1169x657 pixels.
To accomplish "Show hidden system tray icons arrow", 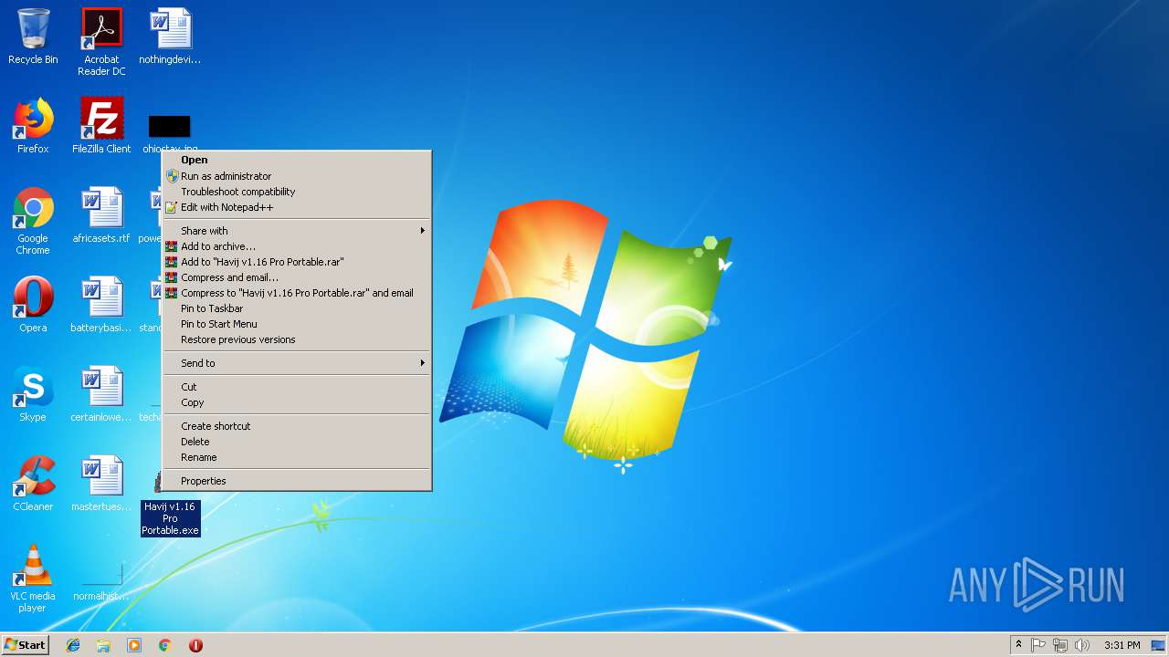I will 1018,645.
